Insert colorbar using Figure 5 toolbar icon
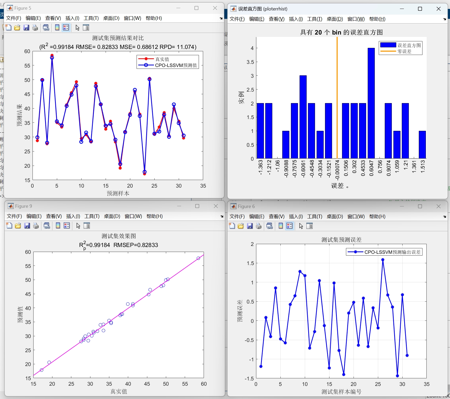The height and width of the screenshot is (399, 450). pos(57,27)
